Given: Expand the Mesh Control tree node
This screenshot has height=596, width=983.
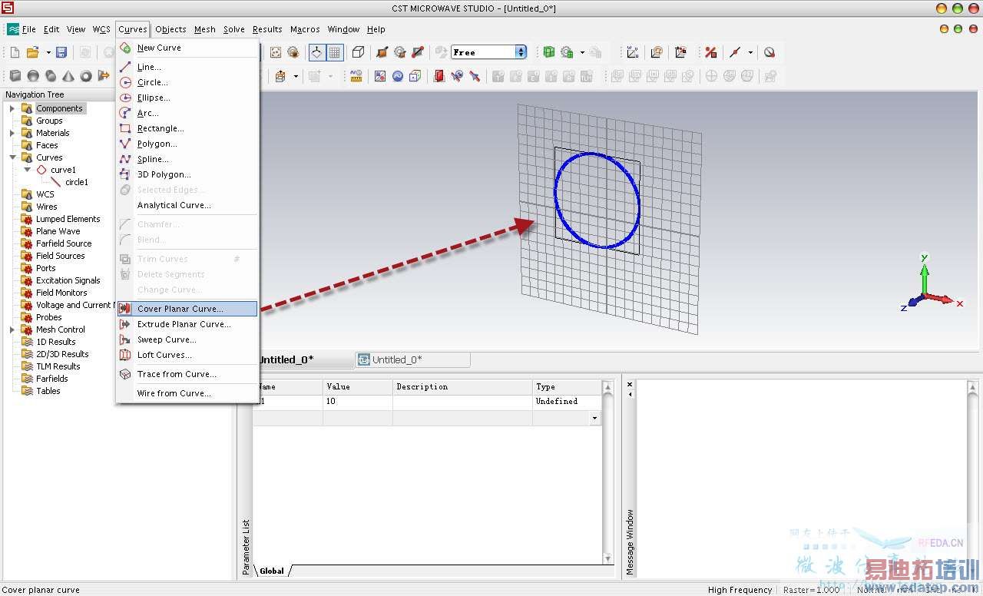Looking at the screenshot, I should click(12, 329).
